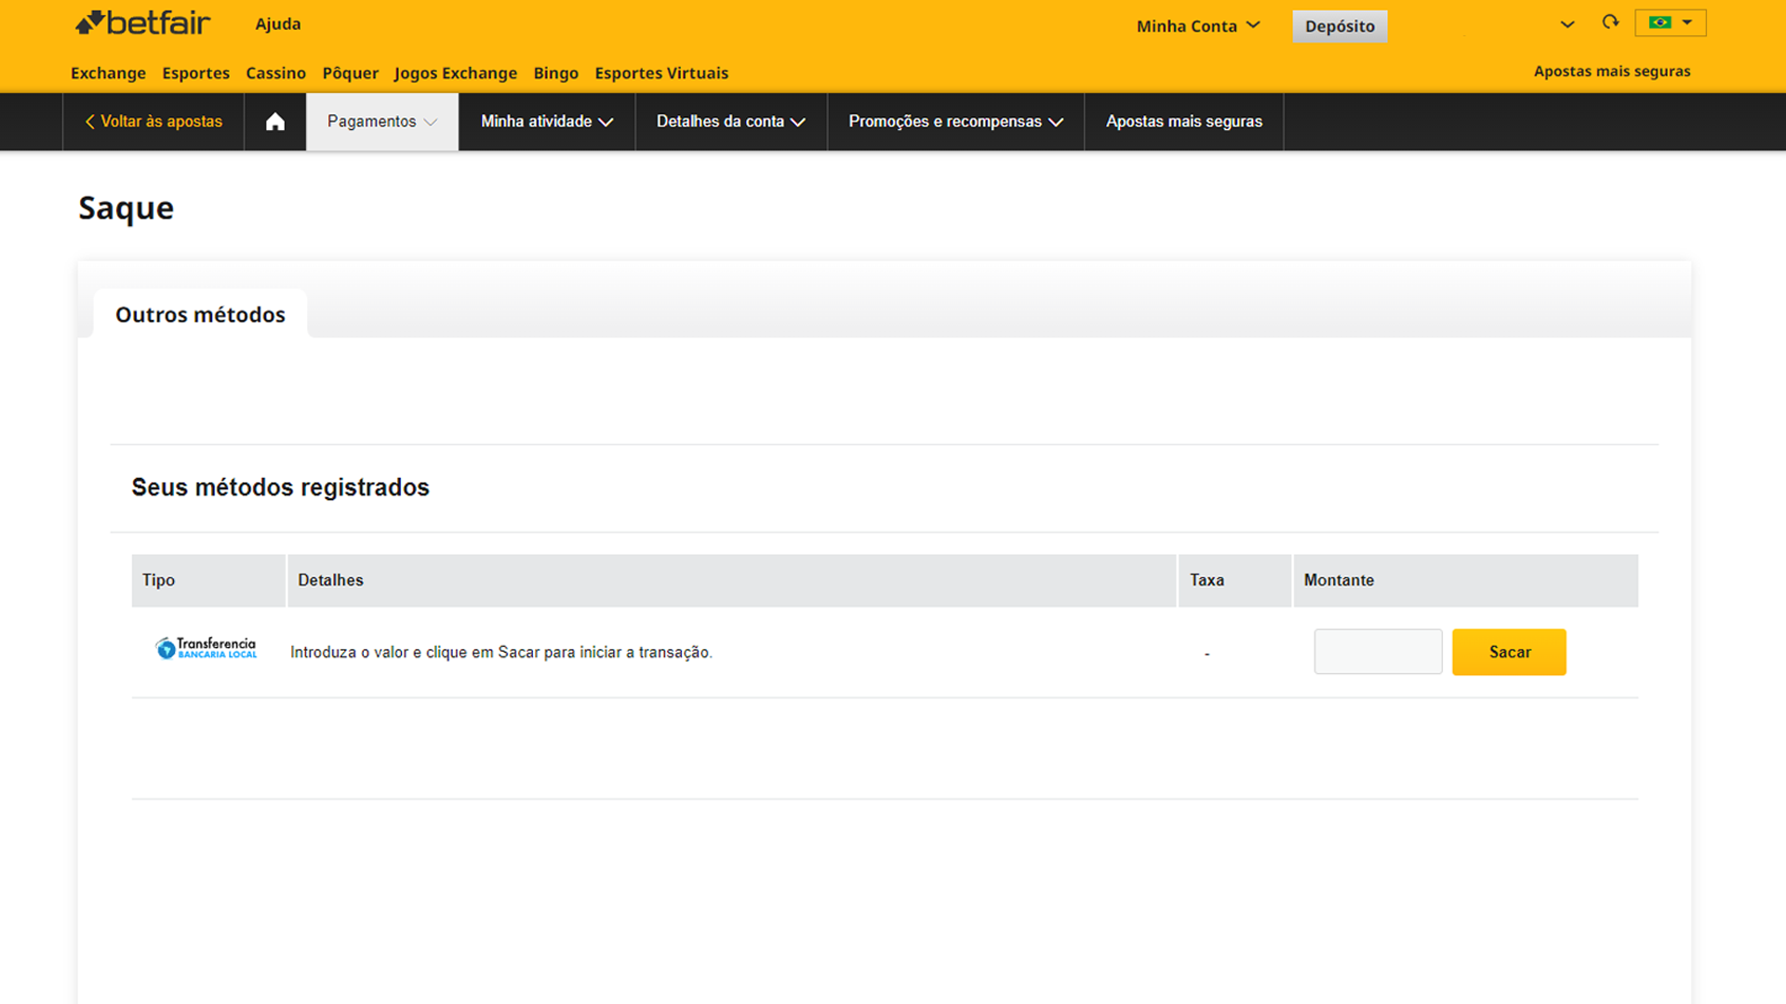Expand Detalhes da conta menu
This screenshot has height=1004, width=1786.
pos(731,122)
